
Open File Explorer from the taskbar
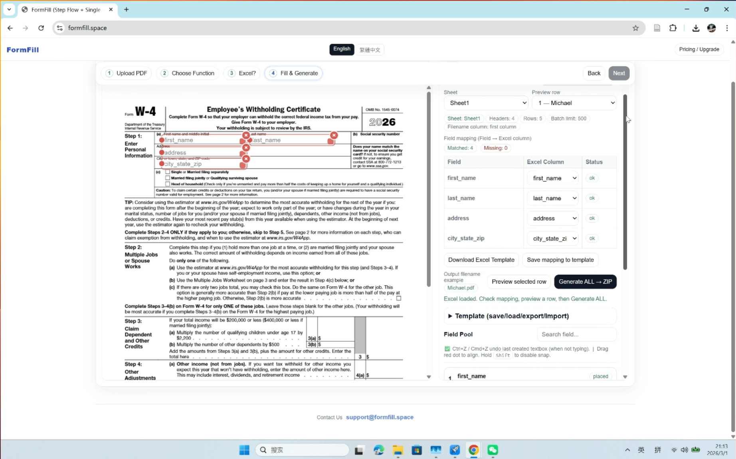click(x=397, y=450)
